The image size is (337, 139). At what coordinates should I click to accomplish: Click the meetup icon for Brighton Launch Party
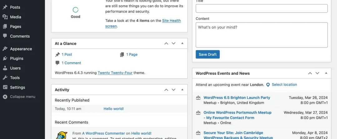[x=198, y=98]
